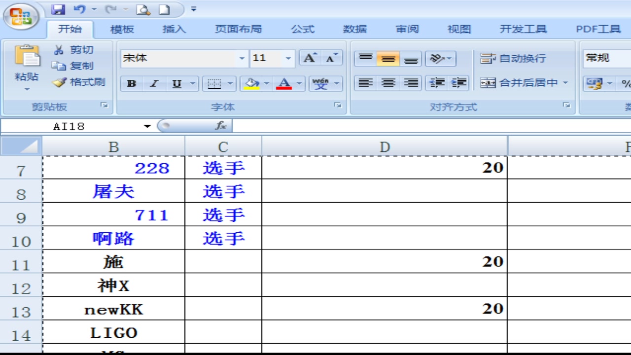The image size is (631, 355).
Task: Redo the last undone action
Action: [111, 9]
